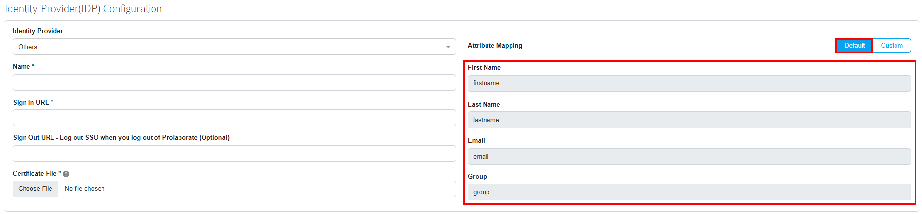Click the 'Name *' field label

tap(24, 66)
